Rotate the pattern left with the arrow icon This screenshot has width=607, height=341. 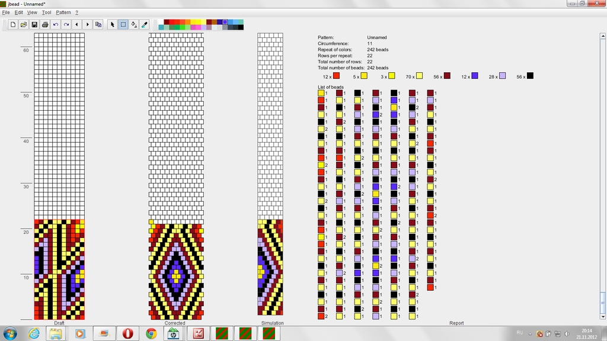77,25
